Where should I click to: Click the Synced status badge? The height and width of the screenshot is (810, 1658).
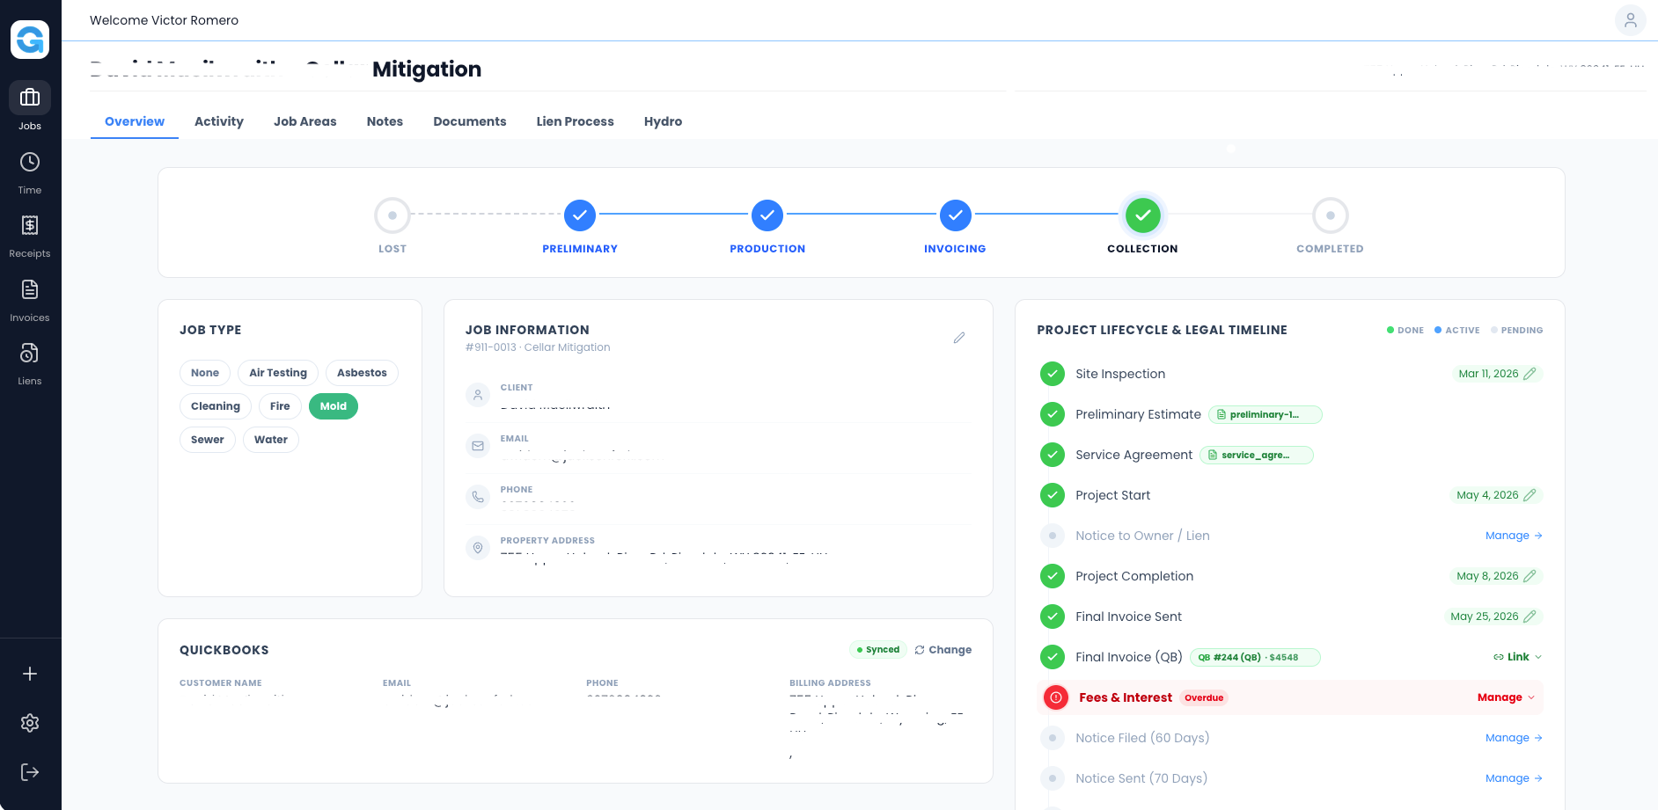(878, 650)
